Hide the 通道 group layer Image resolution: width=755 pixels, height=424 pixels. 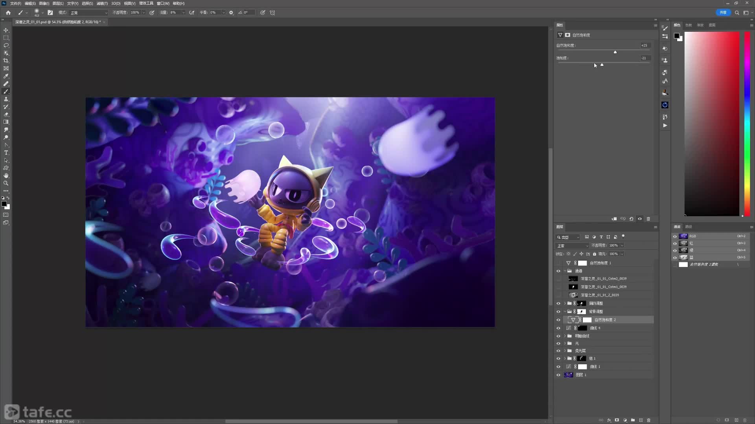(x=558, y=271)
